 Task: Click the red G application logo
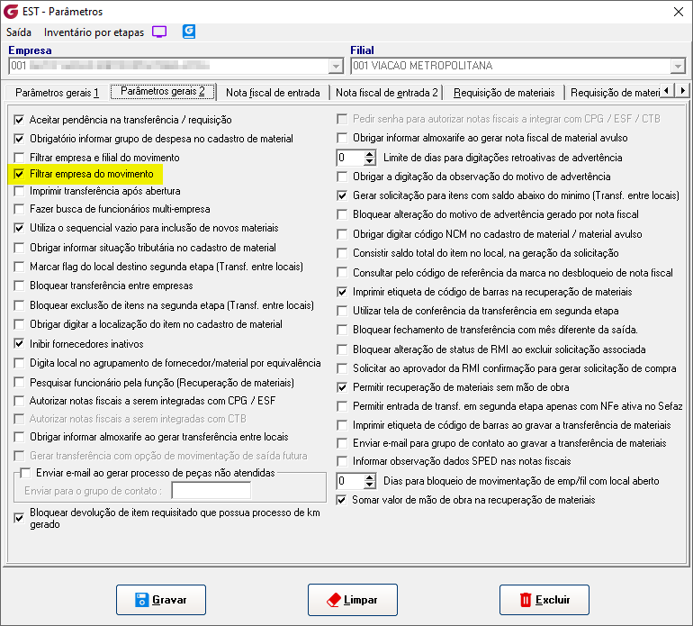click(11, 12)
